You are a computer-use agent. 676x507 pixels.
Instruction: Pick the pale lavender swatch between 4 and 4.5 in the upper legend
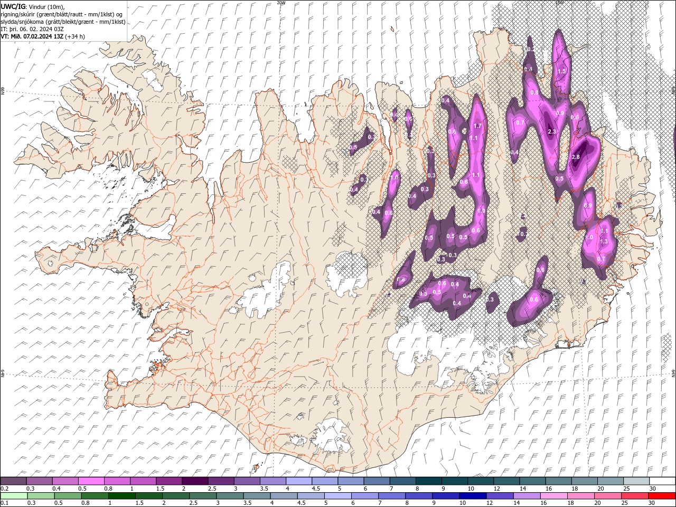pos(298,481)
